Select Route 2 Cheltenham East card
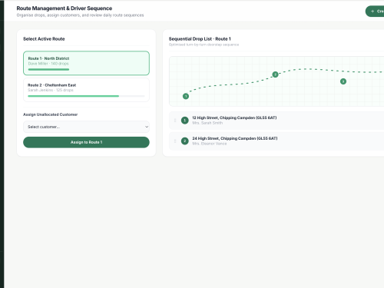The image size is (384, 288). 86,90
